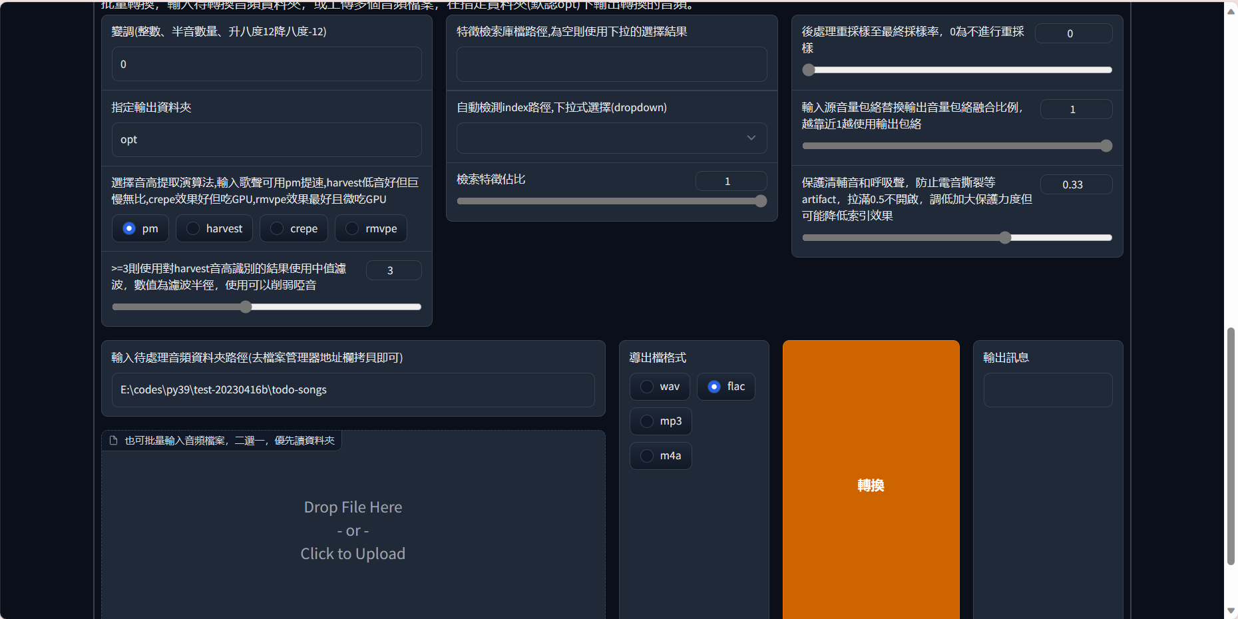Open the 自動檢測index路徑 dropdown
This screenshot has width=1238, height=619.
[x=612, y=138]
